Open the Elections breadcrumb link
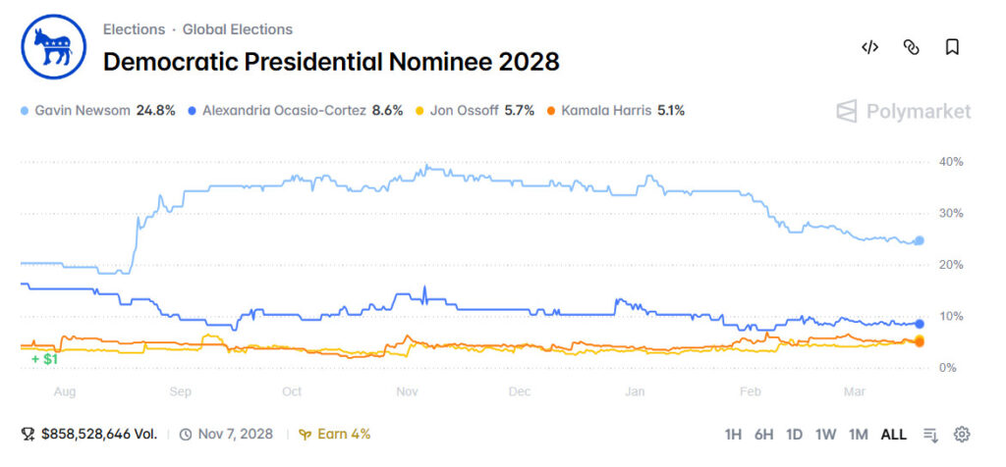Screen dimensions: 1006x467 pyautogui.click(x=136, y=29)
